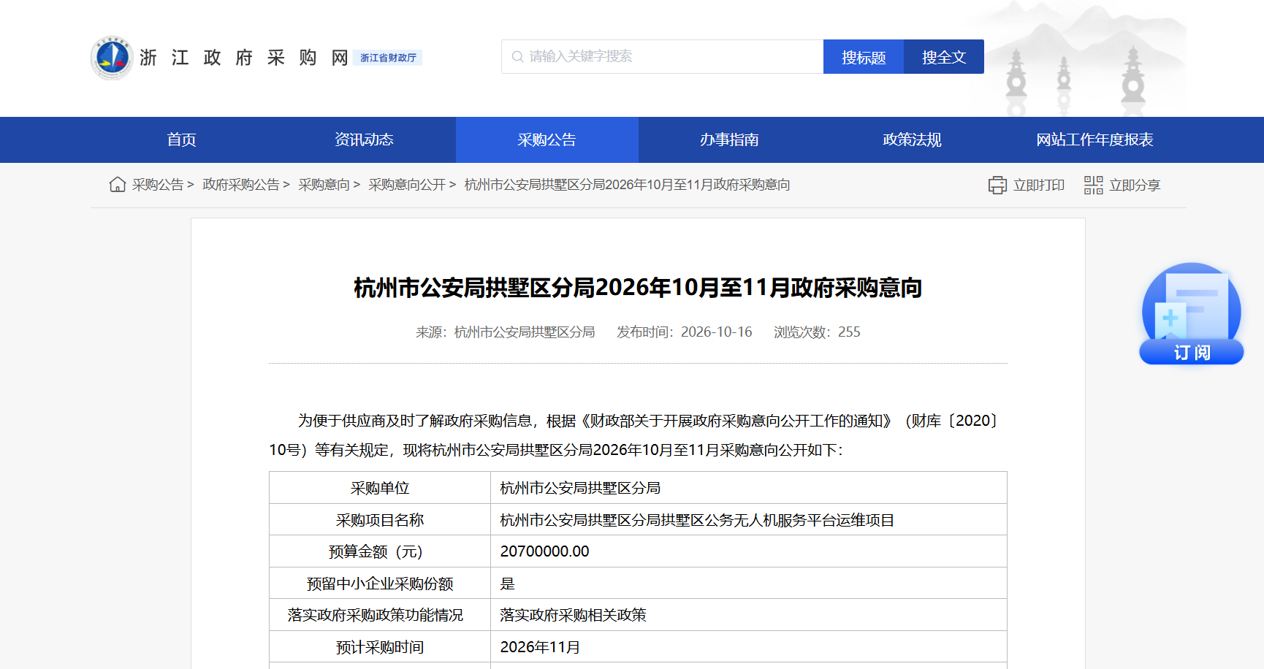Image resolution: width=1264 pixels, height=669 pixels.
Task: Click the 搜全文 full-text search button
Action: (x=944, y=57)
